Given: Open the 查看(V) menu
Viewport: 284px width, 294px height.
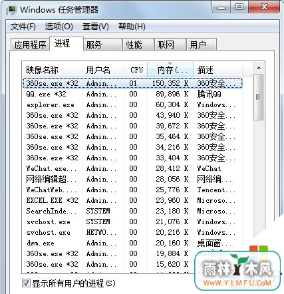Looking at the screenshot, I should tap(96, 27).
